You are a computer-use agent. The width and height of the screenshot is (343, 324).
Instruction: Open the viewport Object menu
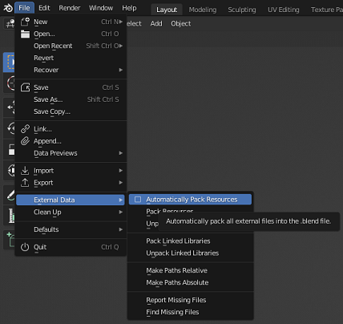(x=181, y=23)
